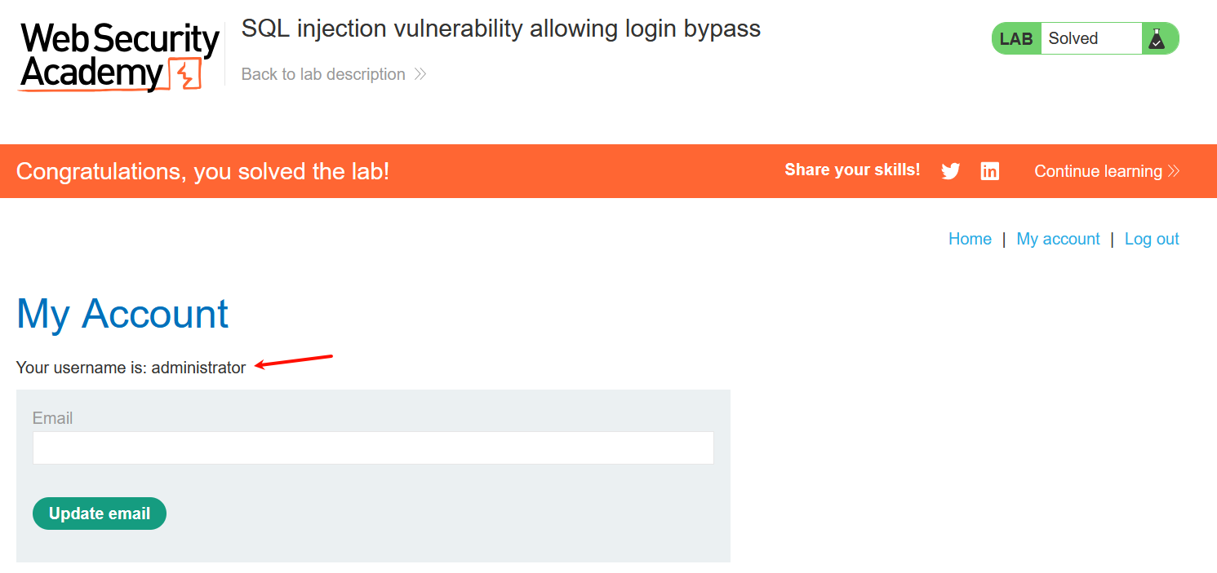The height and width of the screenshot is (573, 1217).
Task: Click the Twitter share icon
Action: 950,171
